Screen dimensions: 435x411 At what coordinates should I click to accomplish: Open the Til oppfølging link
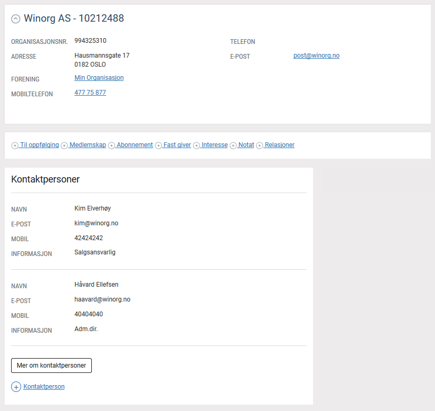40,145
